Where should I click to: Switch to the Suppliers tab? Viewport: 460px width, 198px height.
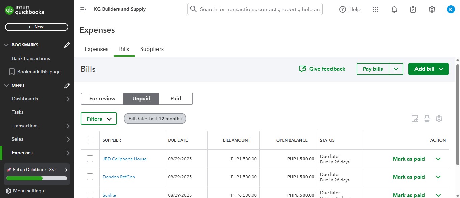click(152, 49)
